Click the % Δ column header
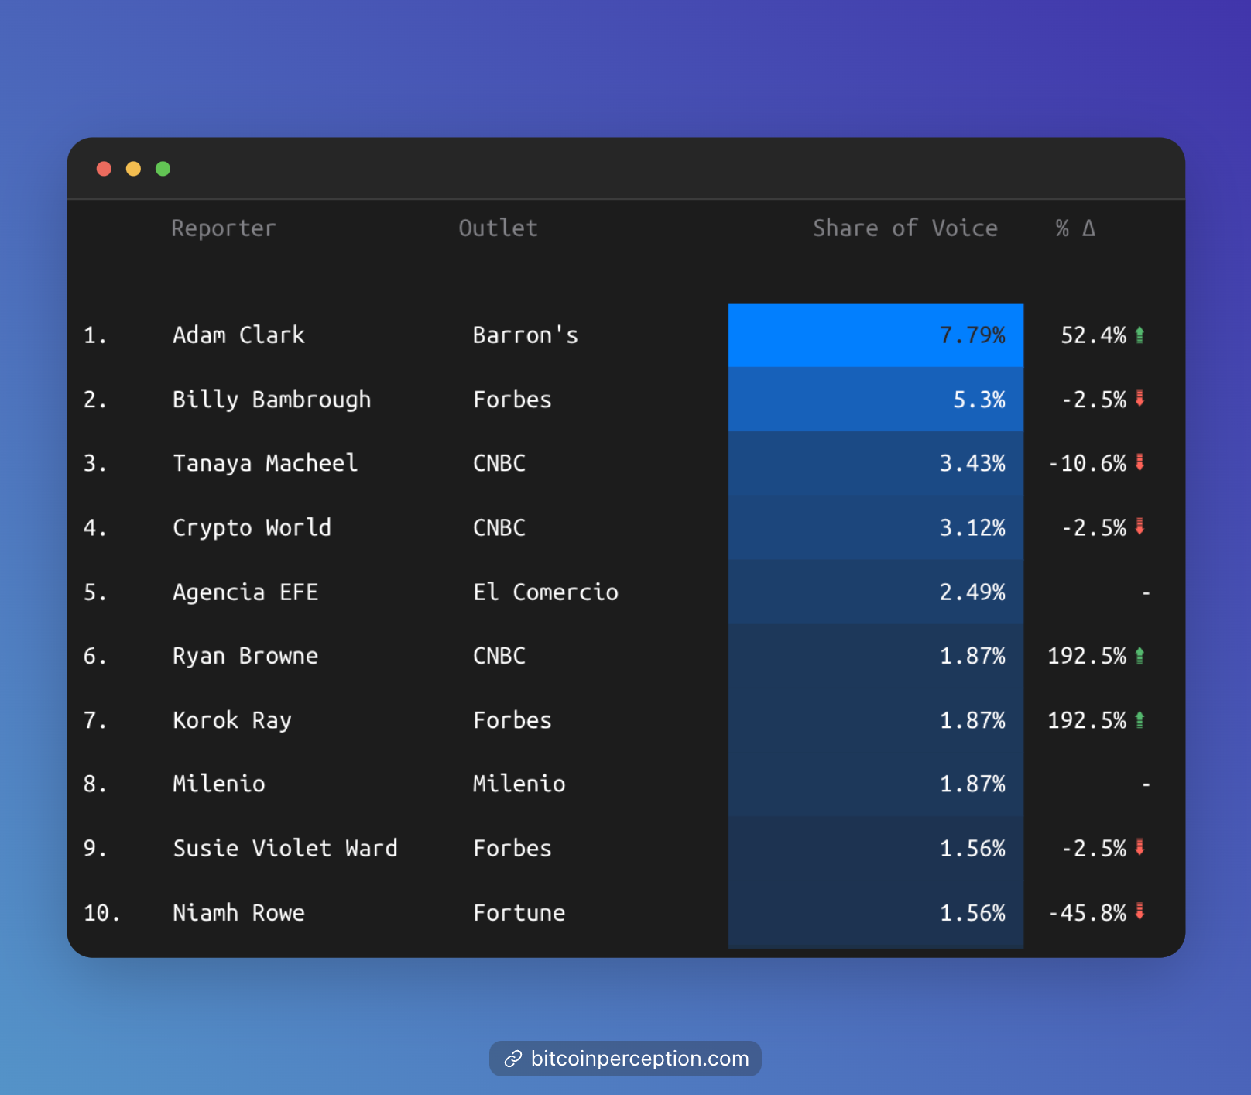Viewport: 1251px width, 1095px height. (x=1075, y=228)
